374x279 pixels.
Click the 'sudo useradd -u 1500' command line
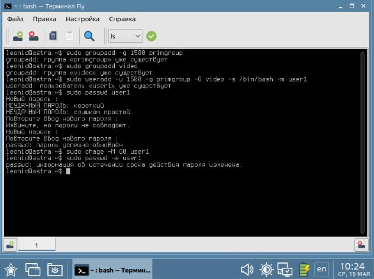(156, 79)
